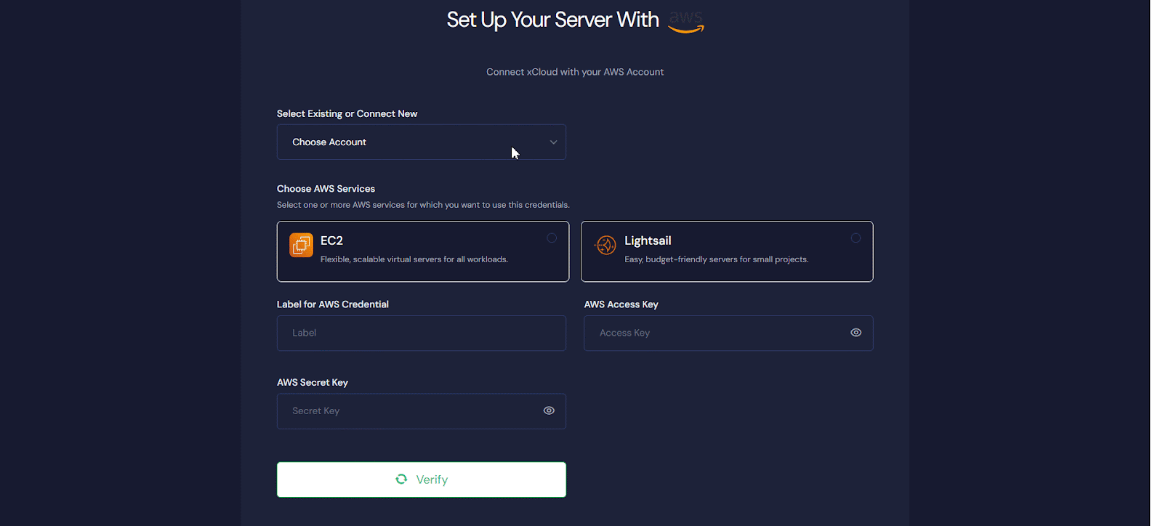The image size is (1163, 526).
Task: Click the orange EC2 service icon
Action: coord(301,246)
